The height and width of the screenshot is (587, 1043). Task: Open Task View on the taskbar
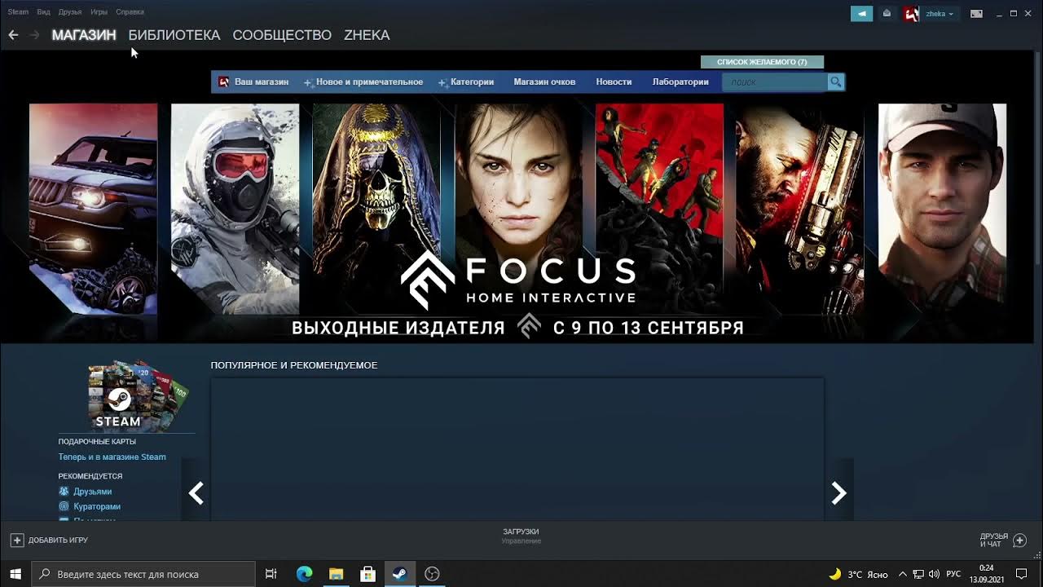271,574
